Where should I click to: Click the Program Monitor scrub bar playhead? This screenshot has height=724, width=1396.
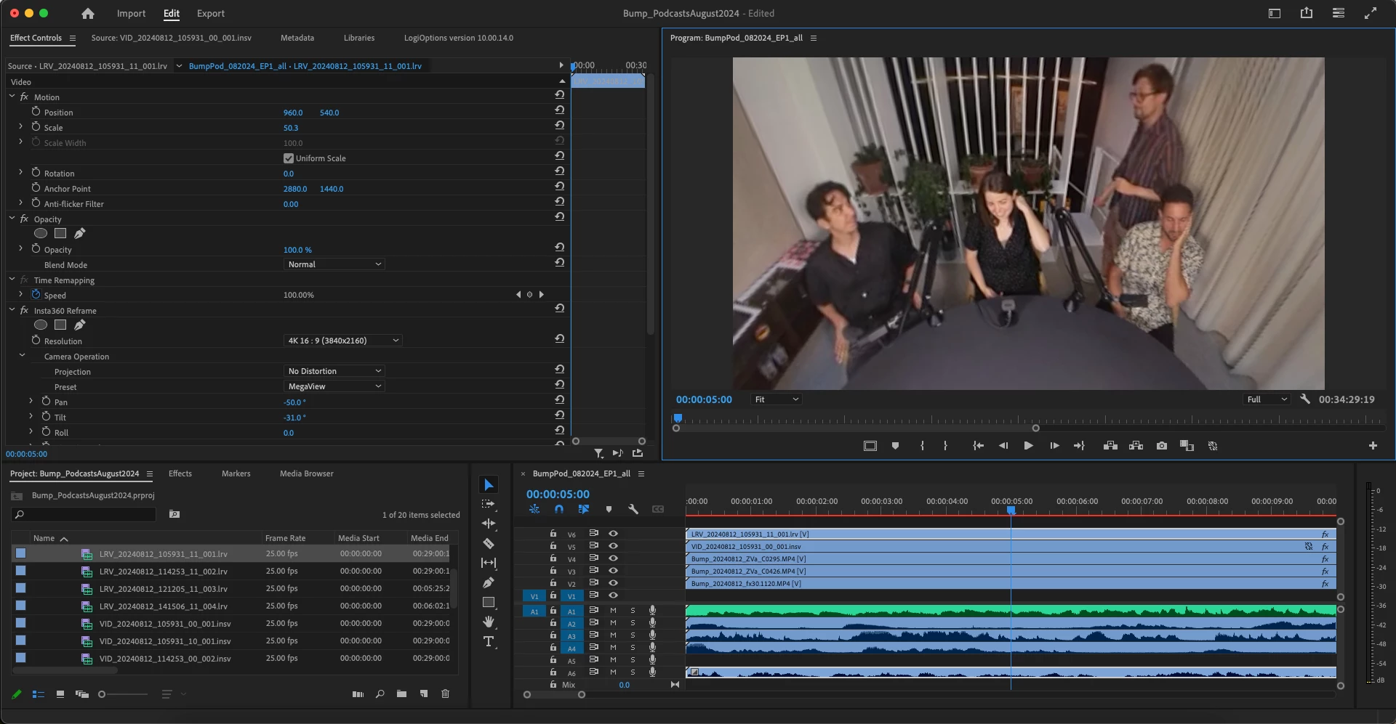coord(678,418)
